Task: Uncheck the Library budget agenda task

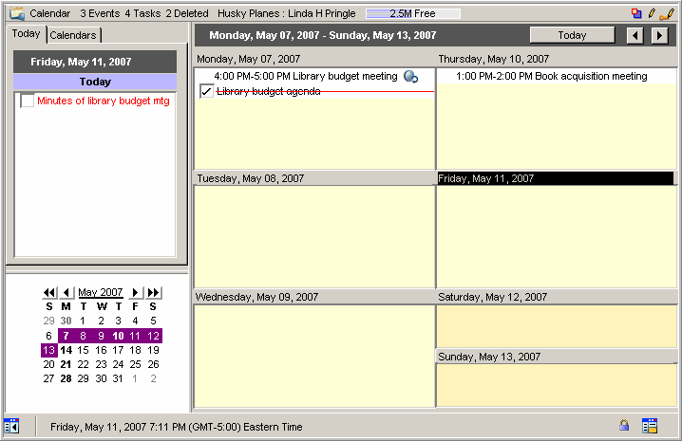Action: tap(207, 92)
